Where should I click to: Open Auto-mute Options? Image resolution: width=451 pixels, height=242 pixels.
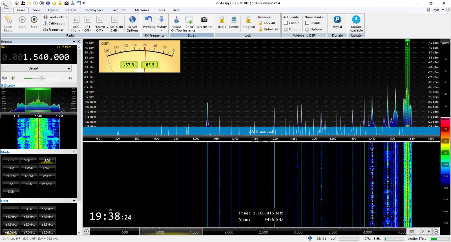(292, 29)
